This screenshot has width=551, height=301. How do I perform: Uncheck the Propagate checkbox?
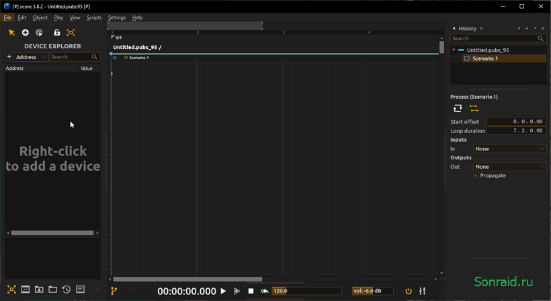click(476, 175)
